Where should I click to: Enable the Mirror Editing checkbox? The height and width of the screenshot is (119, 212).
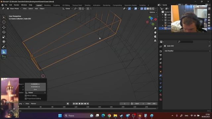[26, 96]
